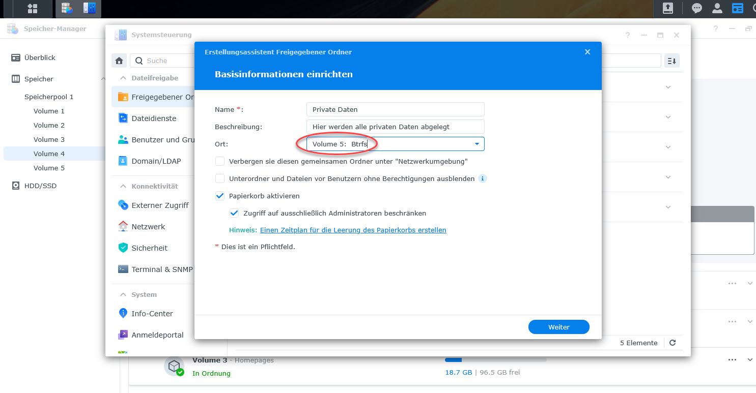Enable hiding folder under Netzwerkumgebung checkbox
The image size is (756, 393).
[x=220, y=161]
